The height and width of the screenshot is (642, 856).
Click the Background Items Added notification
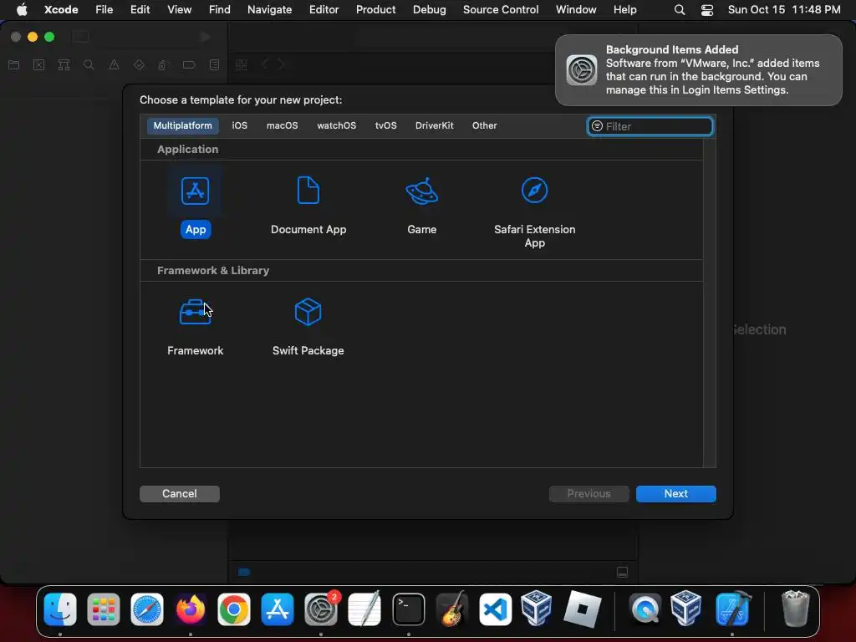698,70
